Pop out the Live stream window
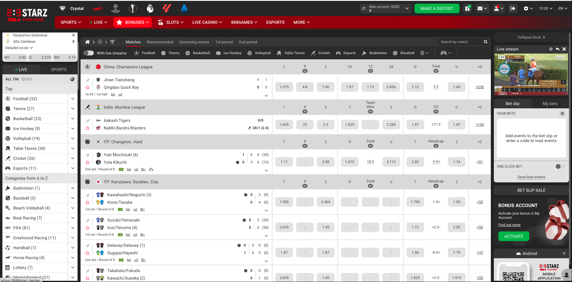 558,49
